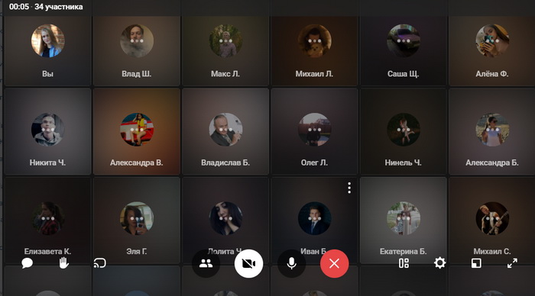Raise hand using the hand icon
The height and width of the screenshot is (296, 535).
click(x=63, y=263)
